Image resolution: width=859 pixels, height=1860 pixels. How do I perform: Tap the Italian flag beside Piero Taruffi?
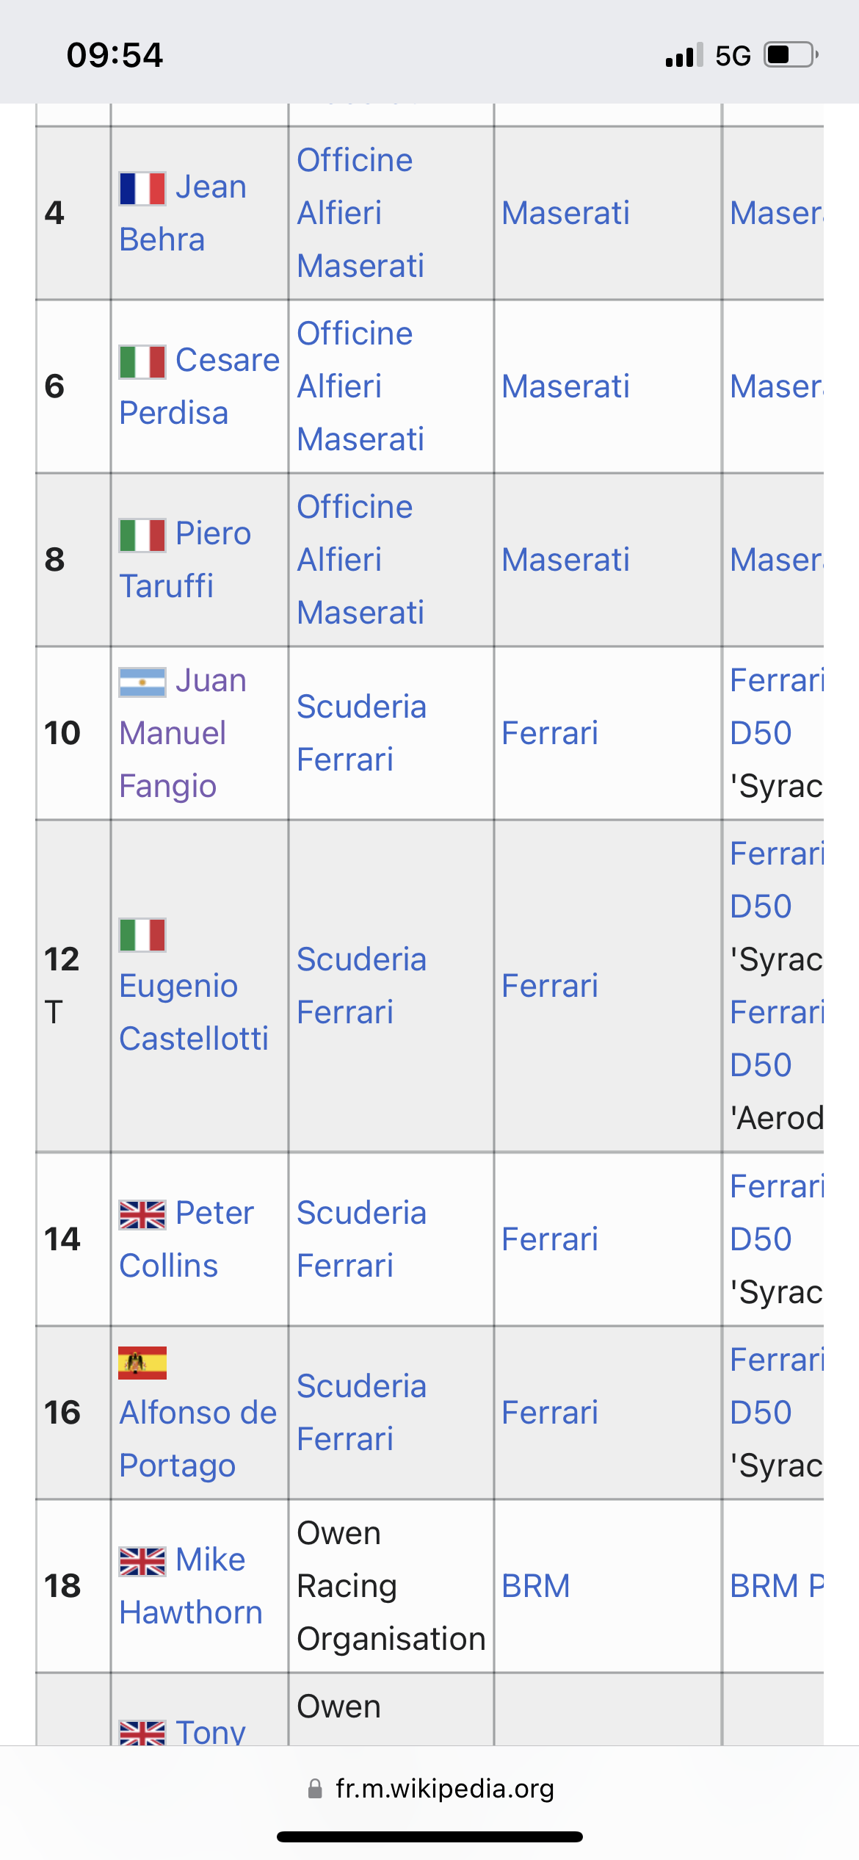pyautogui.click(x=142, y=535)
